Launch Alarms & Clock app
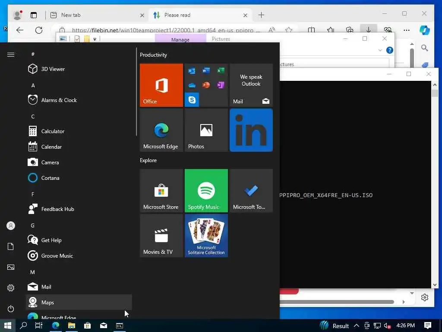 [x=79, y=100]
